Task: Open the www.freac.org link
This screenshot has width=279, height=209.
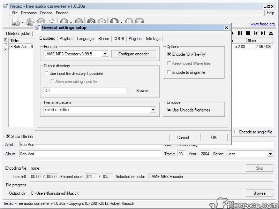Action: [263, 24]
